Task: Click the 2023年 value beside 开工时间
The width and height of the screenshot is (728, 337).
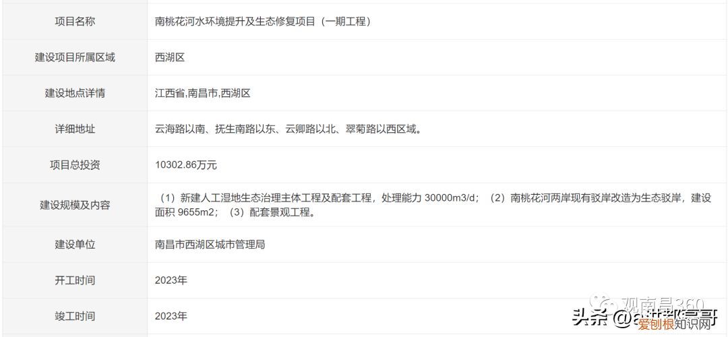Action: pos(171,280)
